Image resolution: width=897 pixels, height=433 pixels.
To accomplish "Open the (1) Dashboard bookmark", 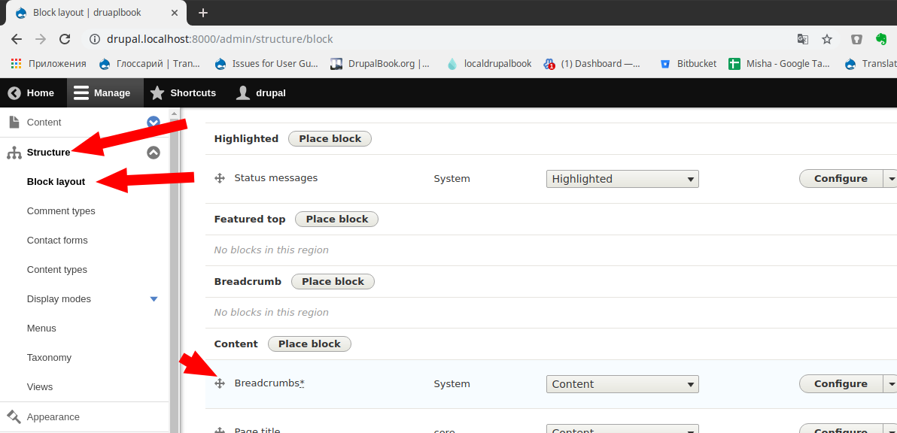I will (x=592, y=63).
